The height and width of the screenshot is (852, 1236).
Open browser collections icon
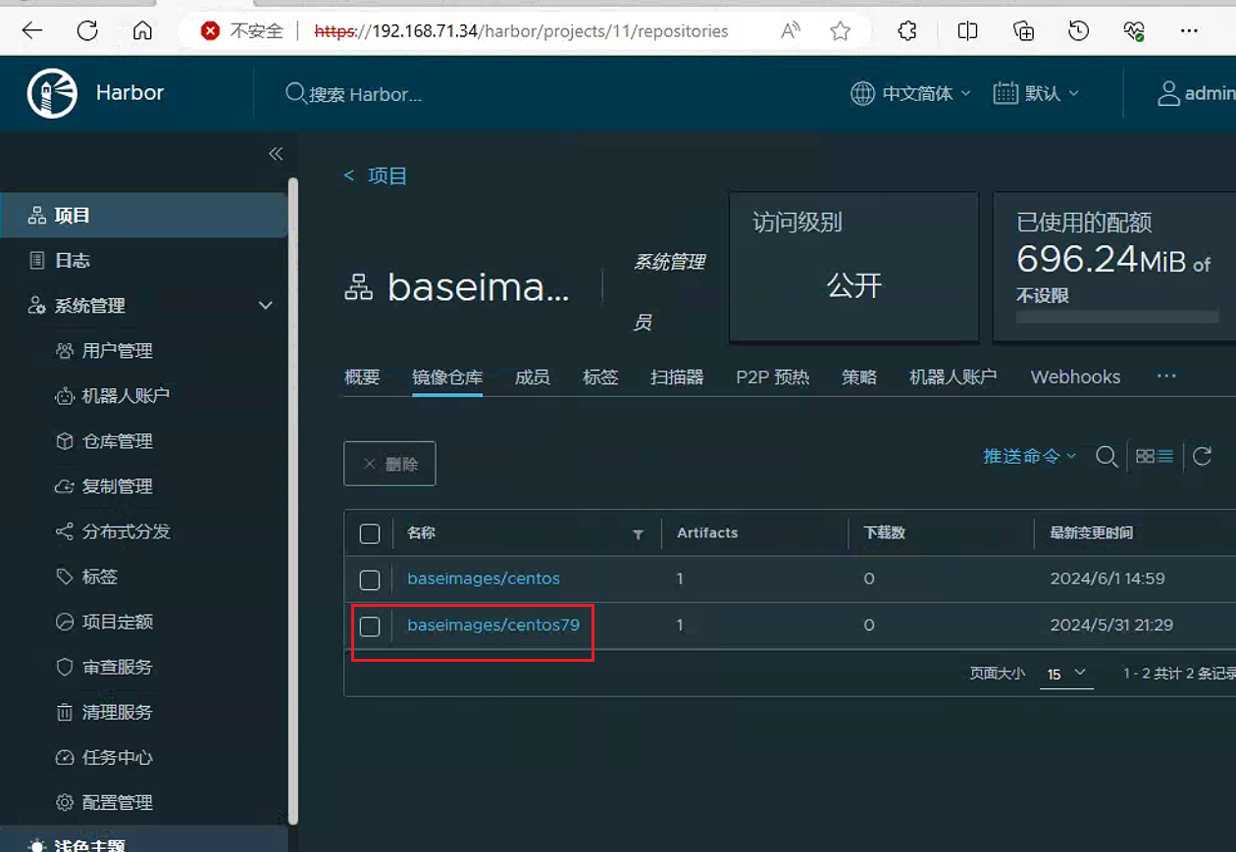click(1023, 31)
